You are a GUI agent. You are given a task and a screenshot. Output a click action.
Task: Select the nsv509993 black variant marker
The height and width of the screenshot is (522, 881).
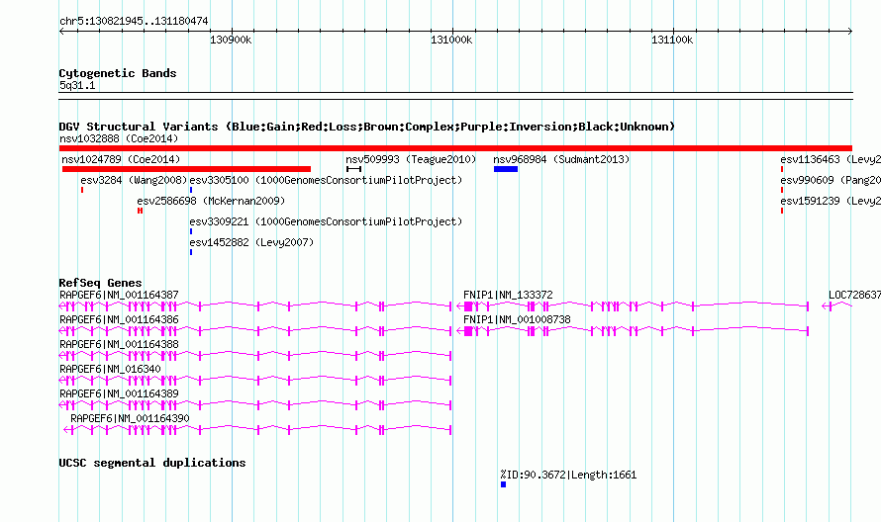pos(354,169)
